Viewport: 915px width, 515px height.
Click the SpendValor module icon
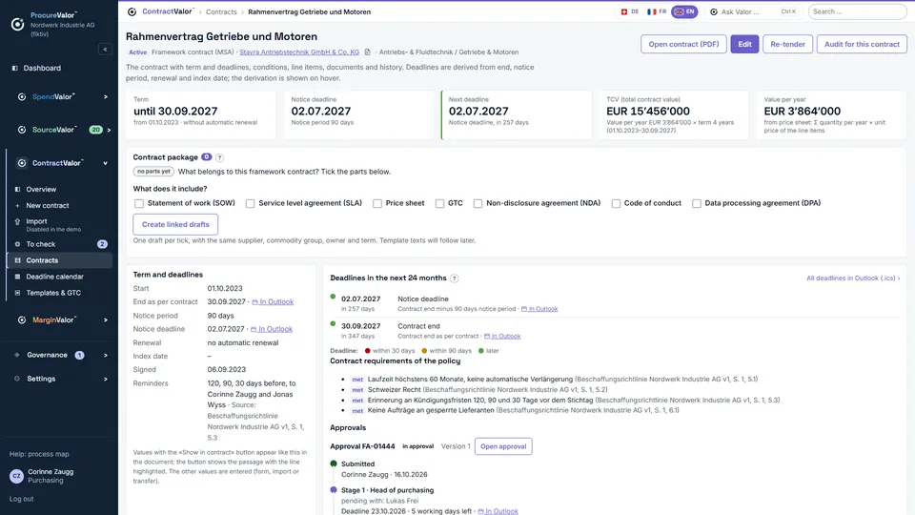[22, 97]
